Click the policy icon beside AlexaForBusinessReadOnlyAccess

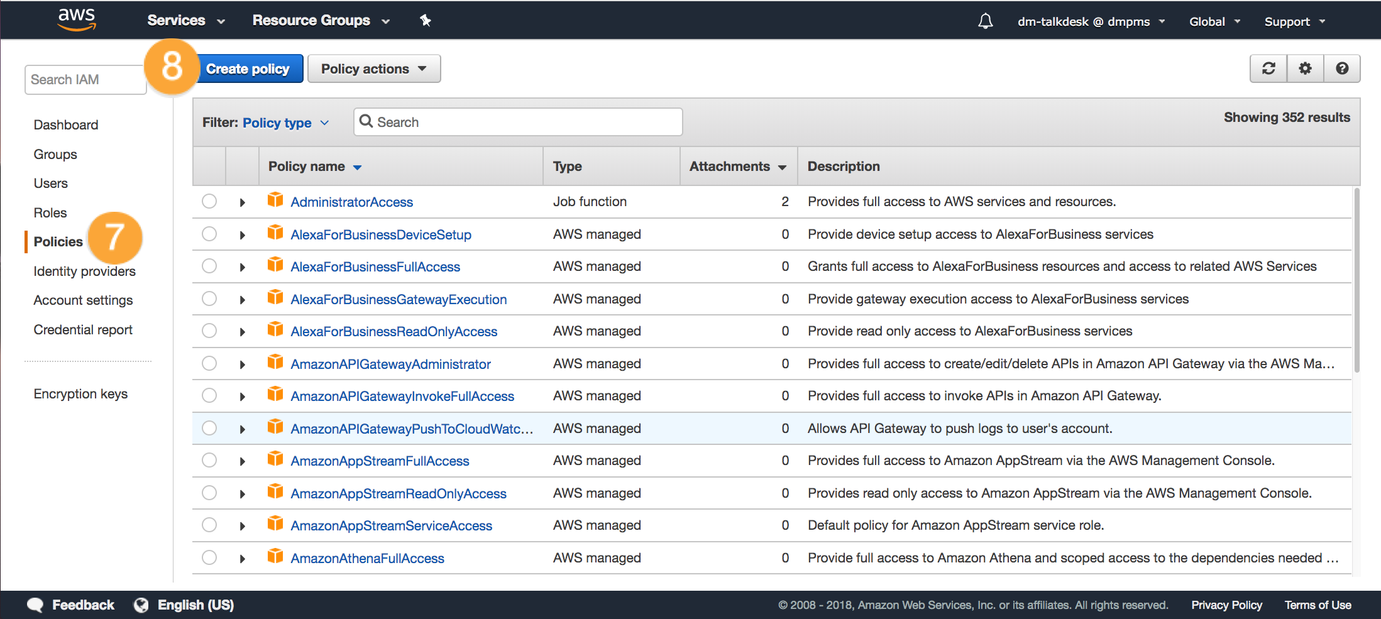(x=275, y=329)
